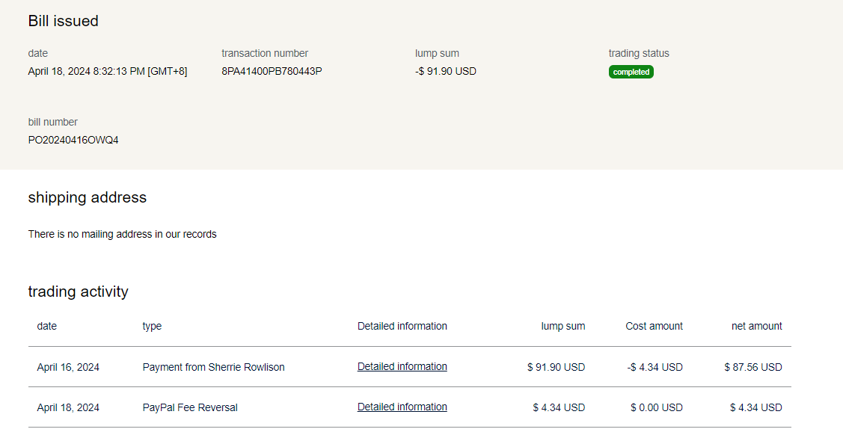Viewport: 843px width, 441px height.
Task: Click the April 18, 2024 8:32:13 PM timestamp
Action: tap(108, 71)
